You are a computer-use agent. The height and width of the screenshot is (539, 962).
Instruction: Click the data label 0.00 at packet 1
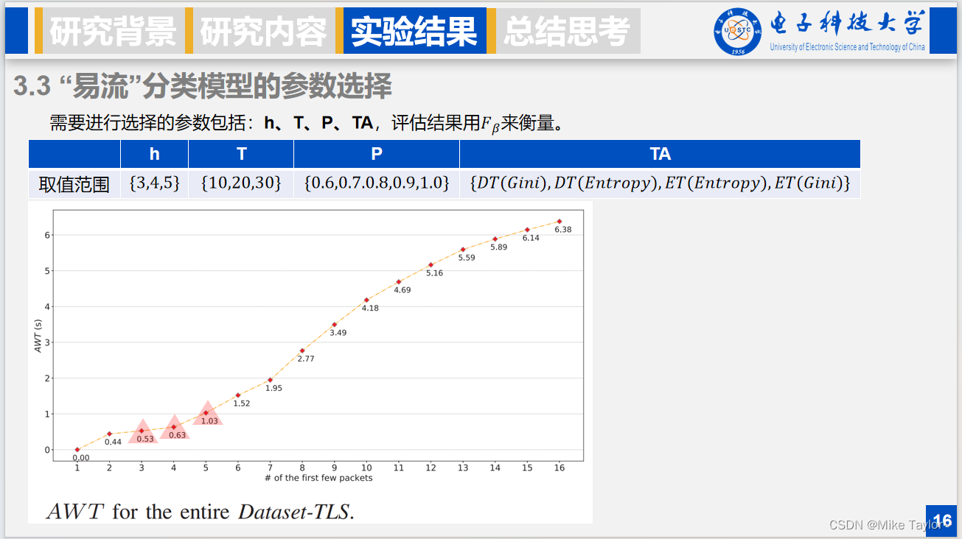coord(80,458)
